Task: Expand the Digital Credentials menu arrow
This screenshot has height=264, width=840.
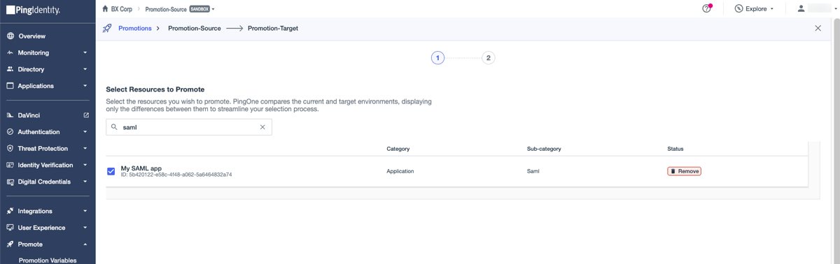Action: point(85,182)
